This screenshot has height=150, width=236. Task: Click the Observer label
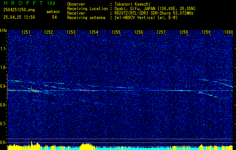coord(76,4)
